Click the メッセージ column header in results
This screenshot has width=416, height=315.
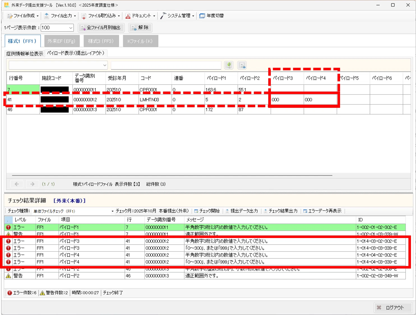pyautogui.click(x=270, y=220)
